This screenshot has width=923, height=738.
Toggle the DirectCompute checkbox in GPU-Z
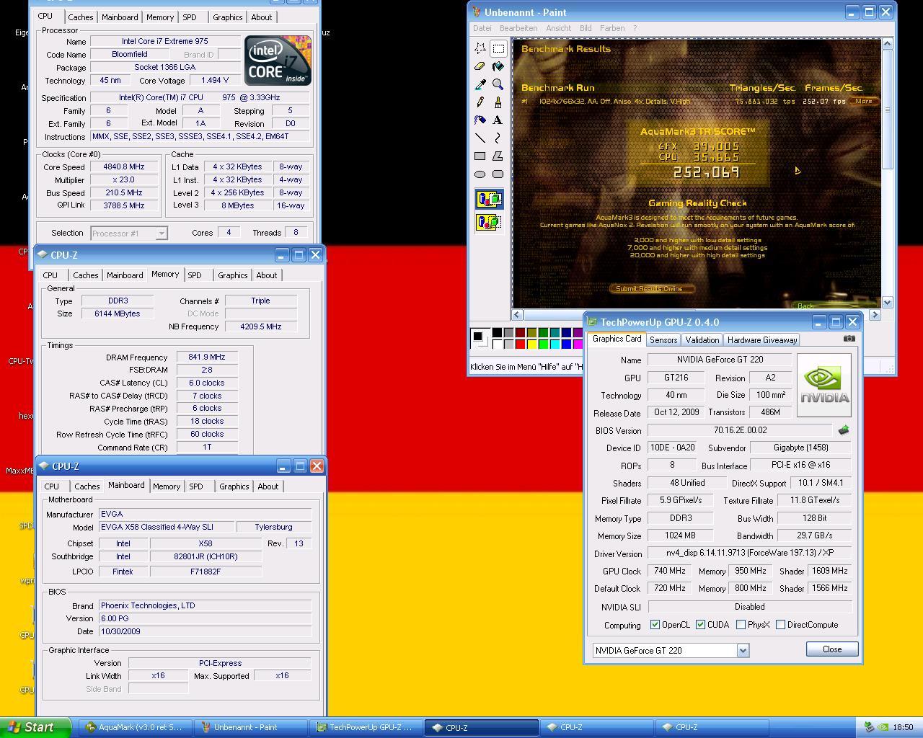[x=780, y=625]
